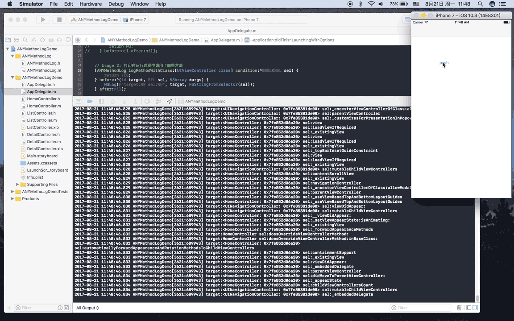Open the Debug menu

pos(116,4)
